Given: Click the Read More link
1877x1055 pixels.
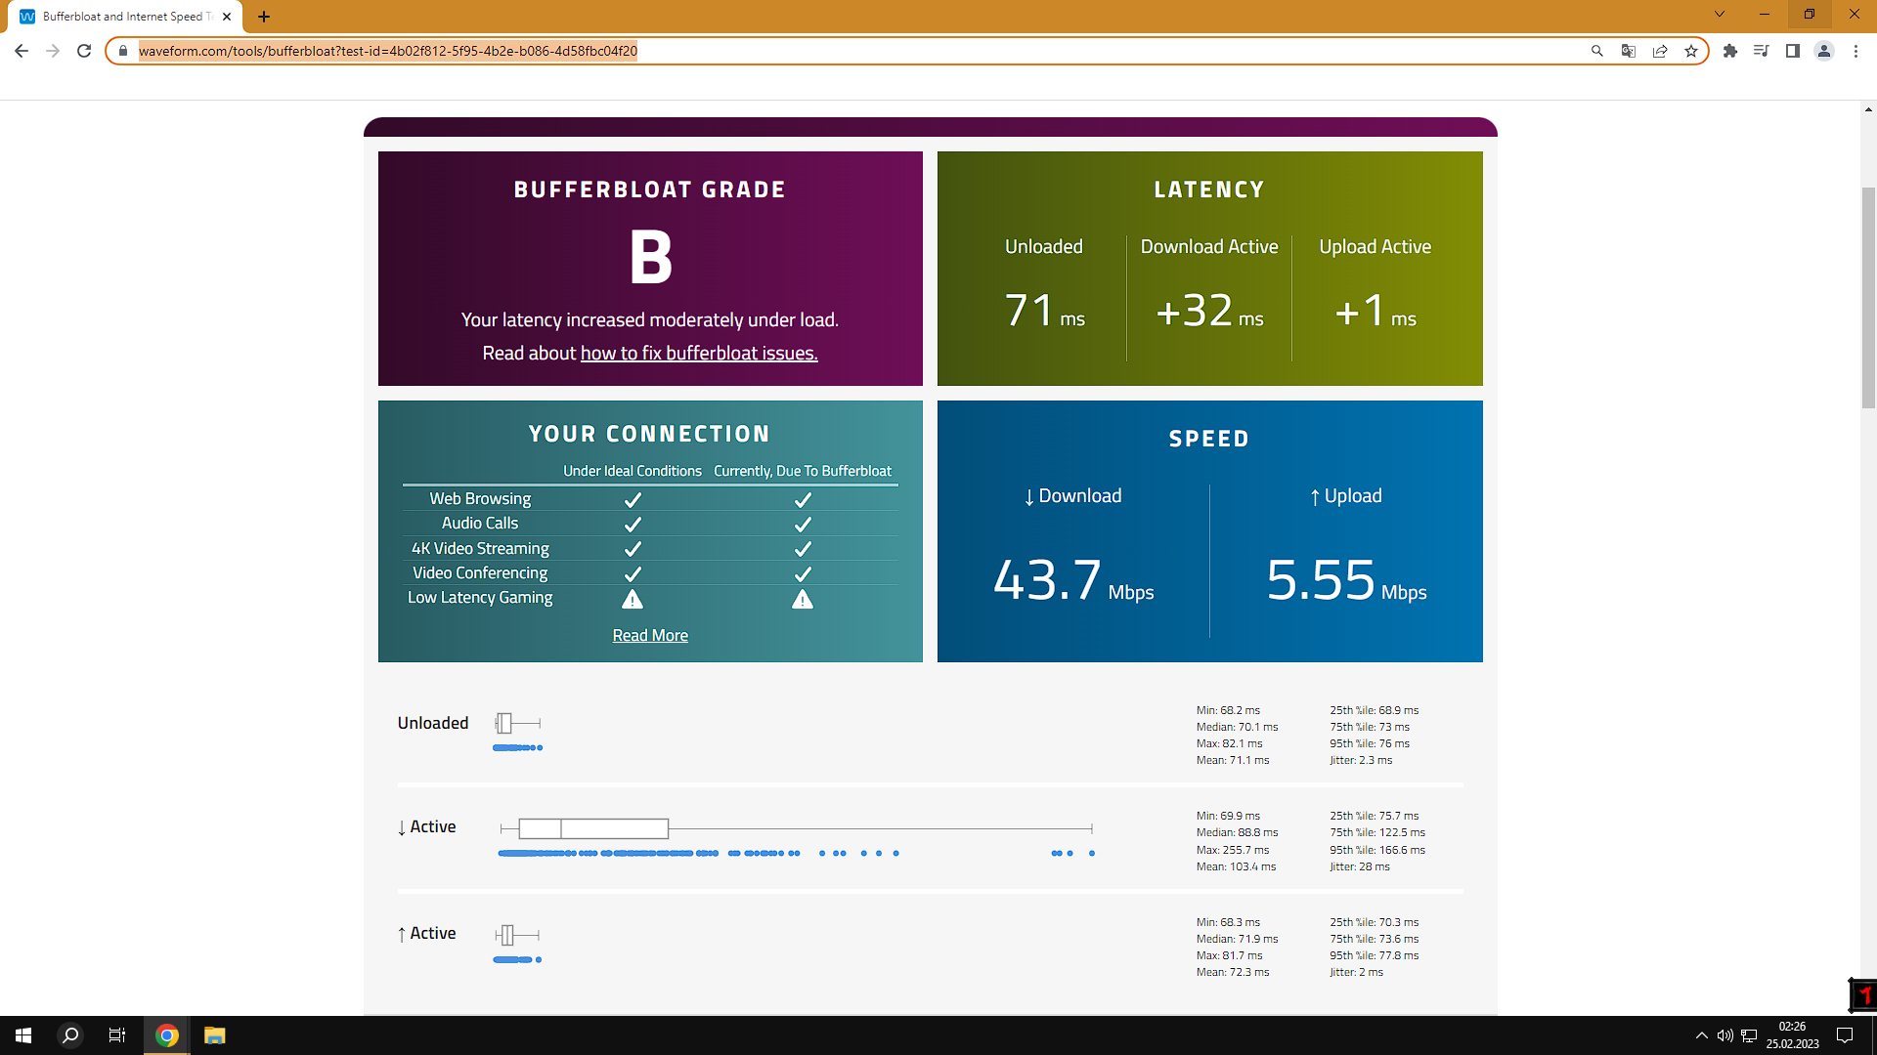Looking at the screenshot, I should (x=650, y=635).
